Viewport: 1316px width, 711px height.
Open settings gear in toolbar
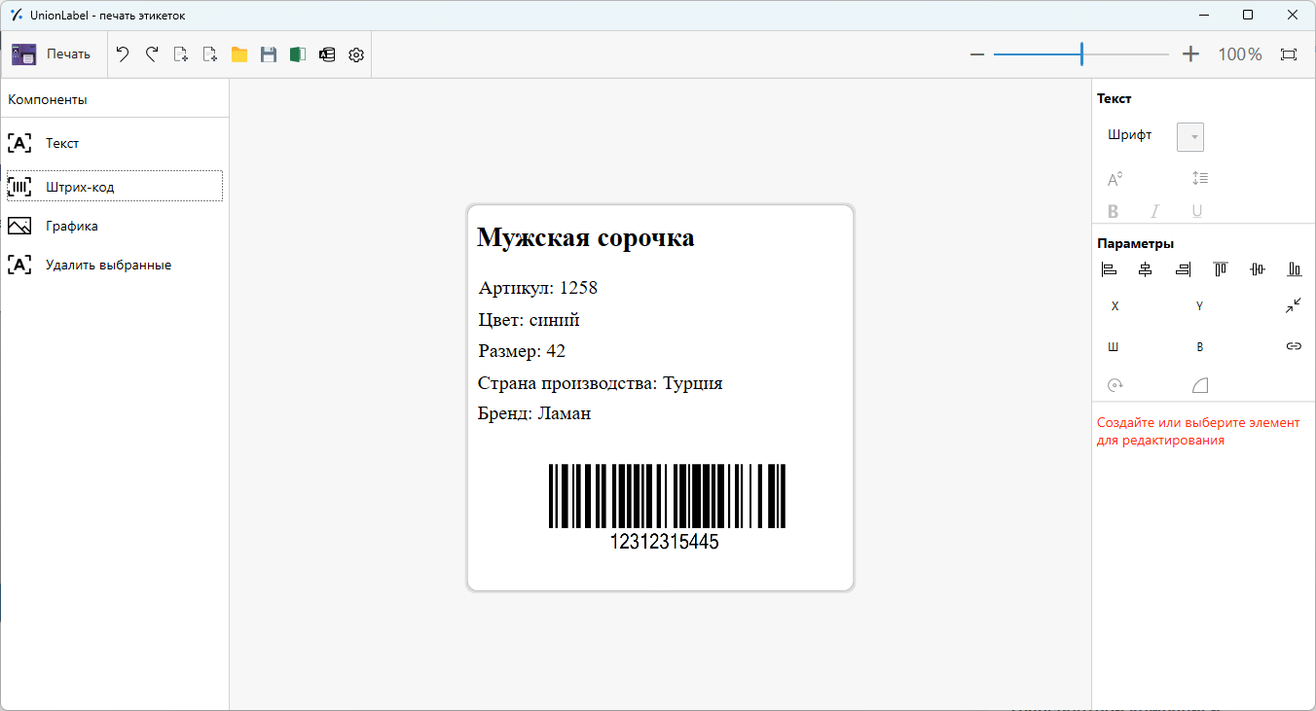click(x=356, y=55)
